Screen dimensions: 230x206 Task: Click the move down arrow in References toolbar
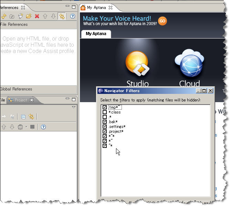pyautogui.click(x=53, y=16)
